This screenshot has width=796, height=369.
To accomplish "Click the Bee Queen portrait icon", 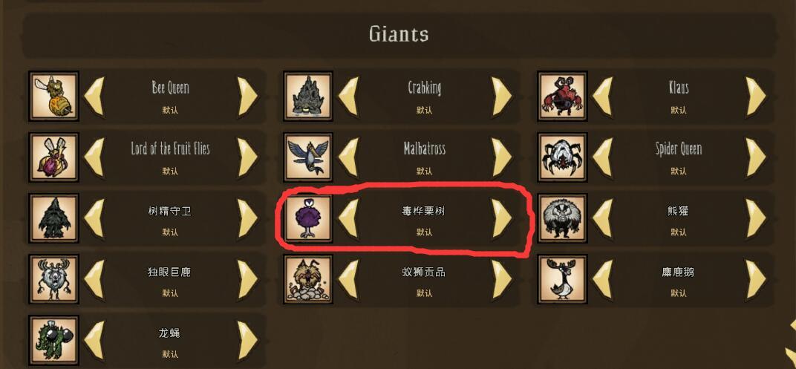I will click(53, 96).
